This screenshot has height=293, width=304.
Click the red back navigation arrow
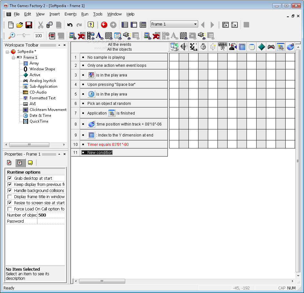(x=104, y=25)
